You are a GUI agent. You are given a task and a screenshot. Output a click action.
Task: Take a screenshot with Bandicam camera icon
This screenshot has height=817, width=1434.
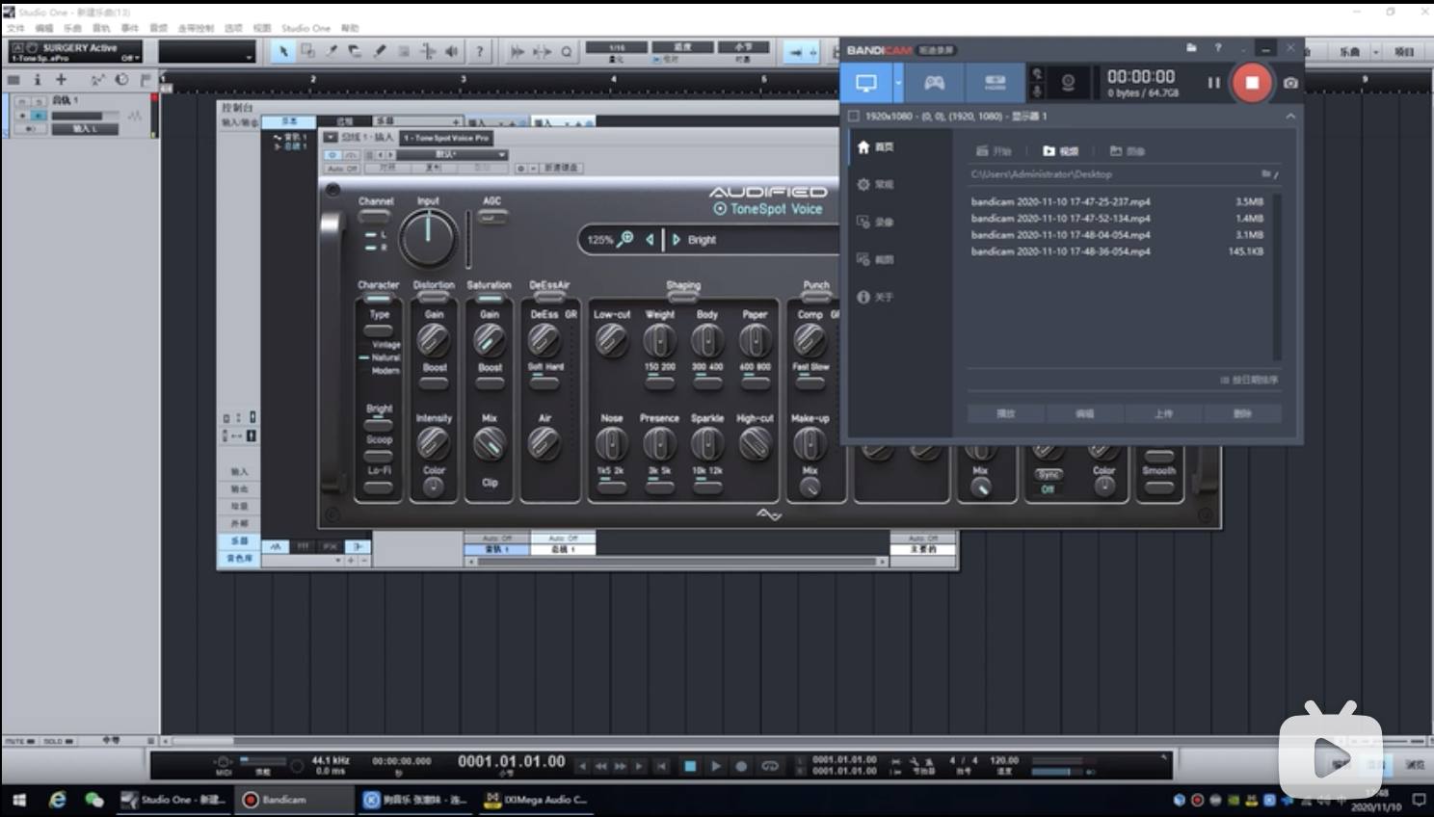[1290, 83]
